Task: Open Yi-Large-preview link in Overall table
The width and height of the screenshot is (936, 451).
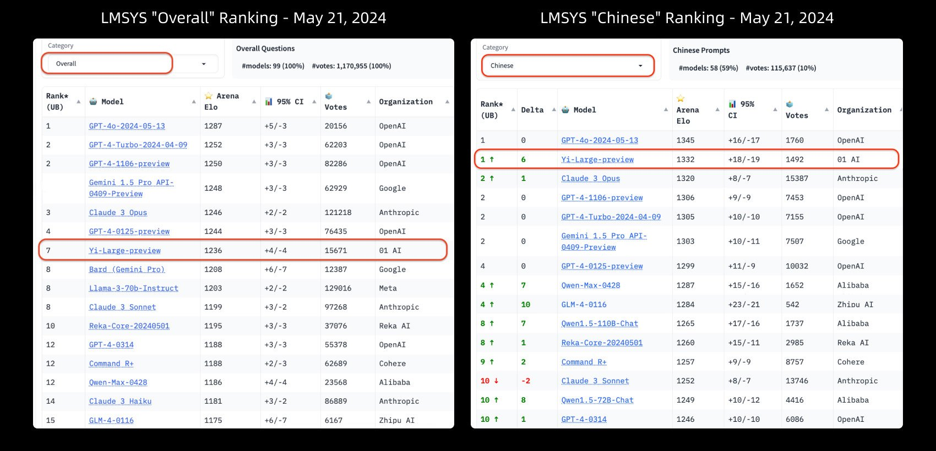Action: (125, 251)
